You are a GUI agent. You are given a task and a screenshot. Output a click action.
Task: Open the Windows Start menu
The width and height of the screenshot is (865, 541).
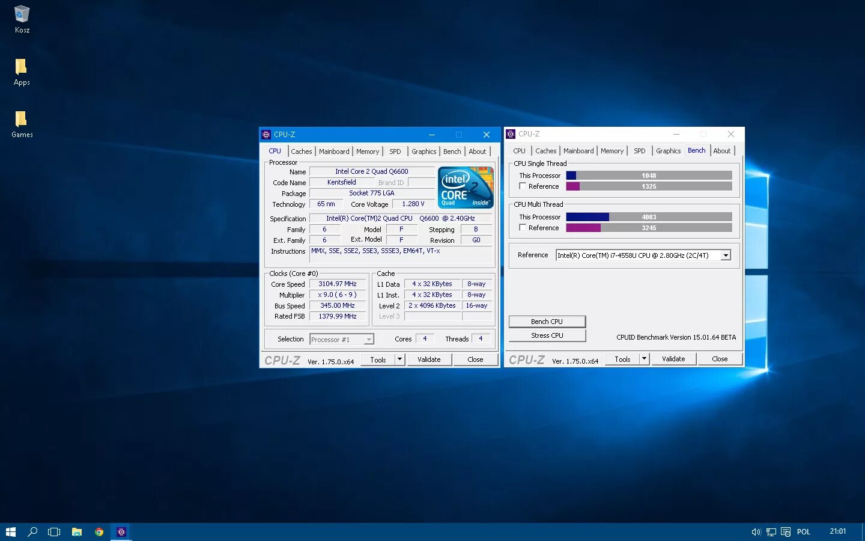[x=10, y=532]
